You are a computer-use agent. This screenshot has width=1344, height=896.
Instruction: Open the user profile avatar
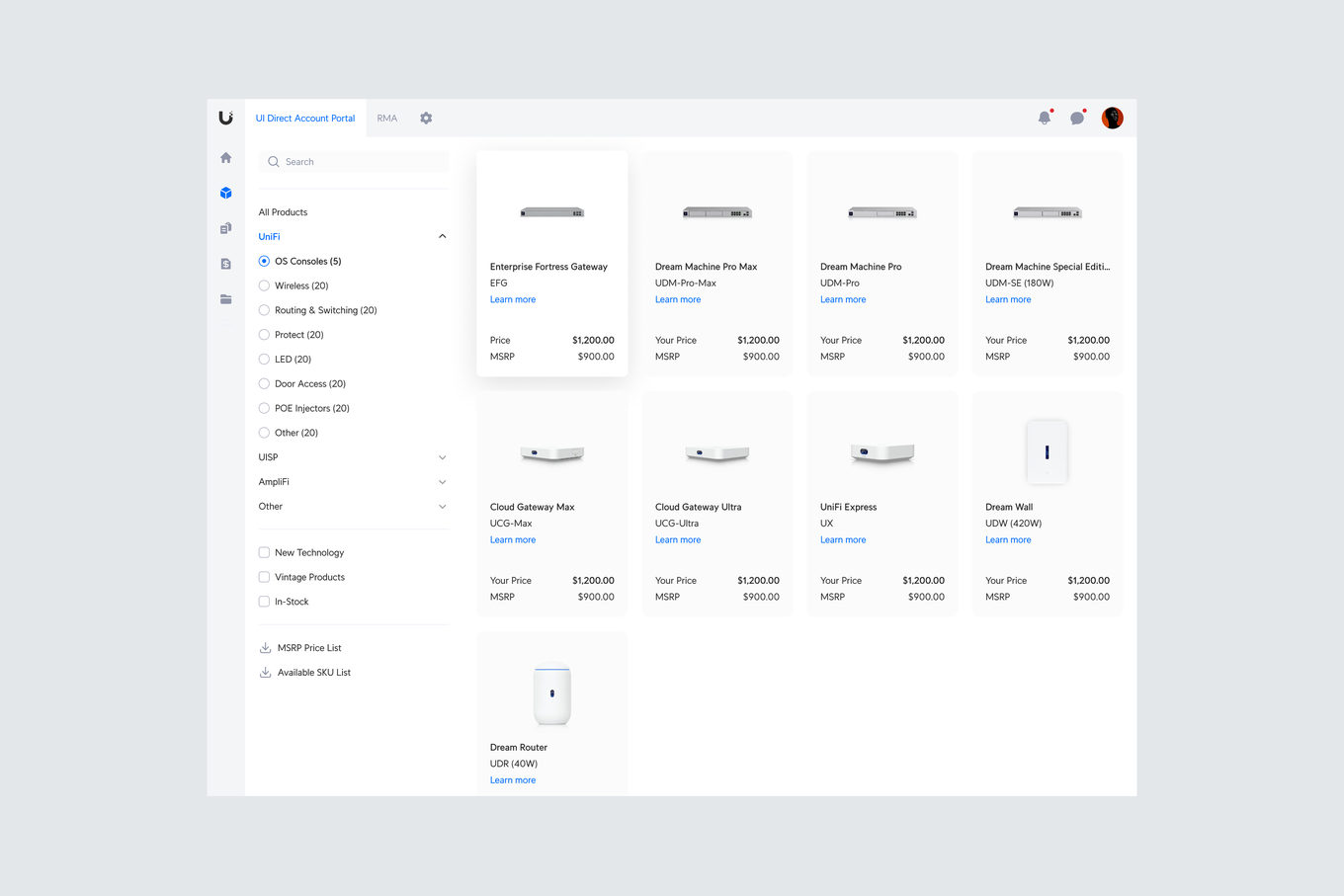(x=1113, y=118)
